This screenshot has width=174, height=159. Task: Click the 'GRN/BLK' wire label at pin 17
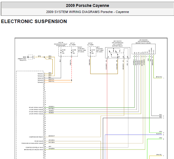pos(51,107)
